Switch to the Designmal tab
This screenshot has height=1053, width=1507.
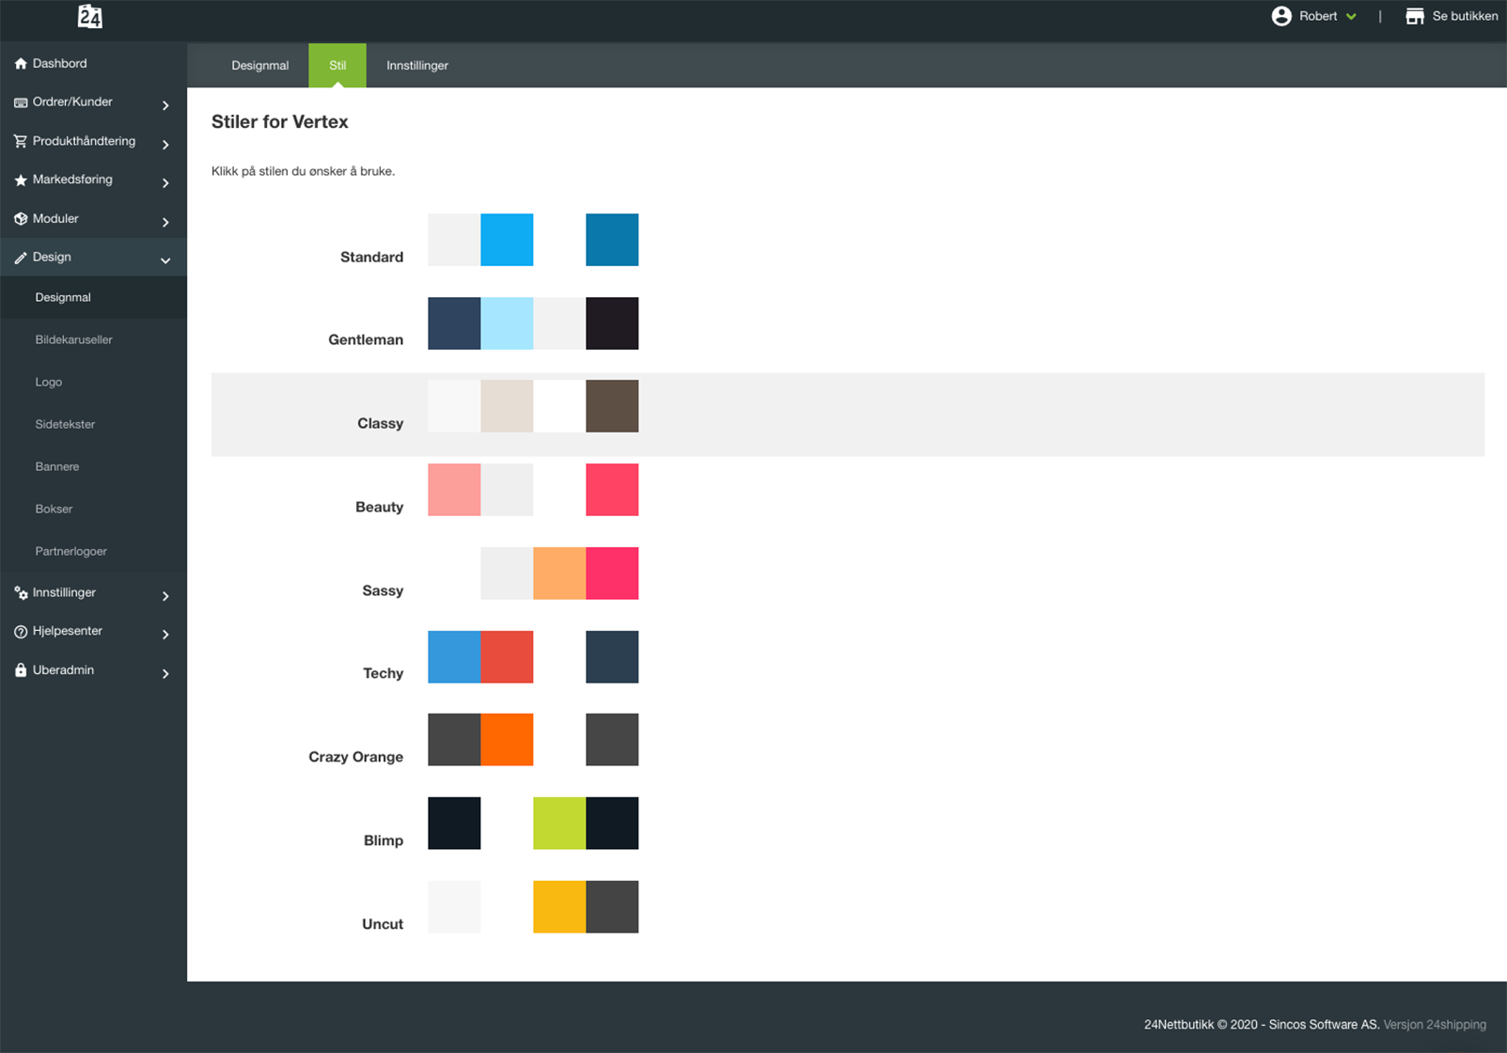[x=260, y=66]
